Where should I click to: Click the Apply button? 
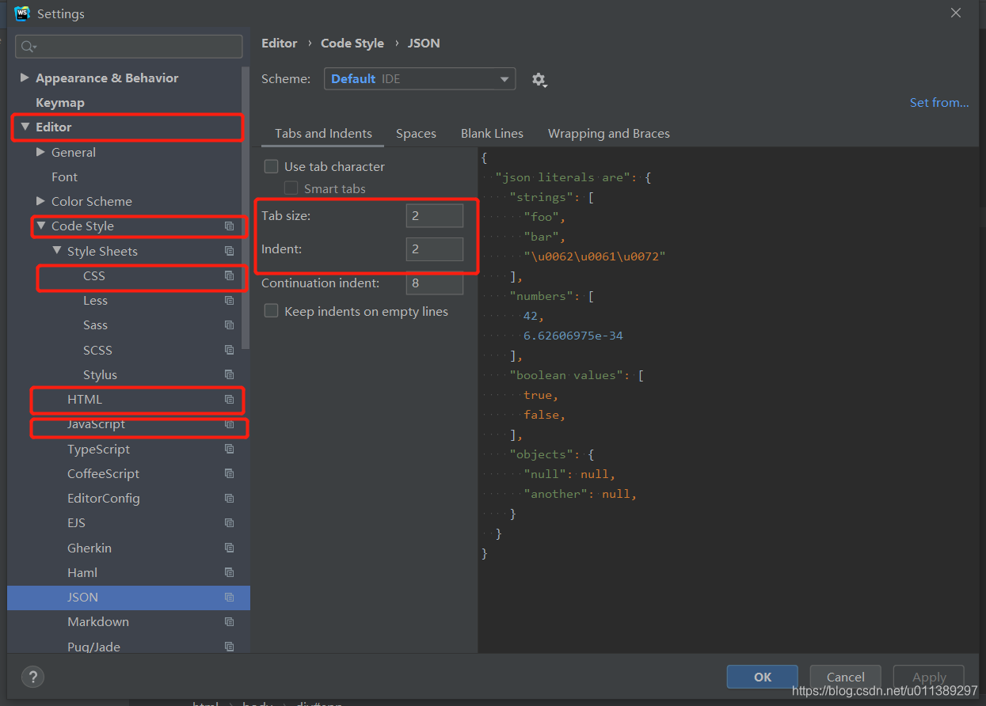coord(929,677)
